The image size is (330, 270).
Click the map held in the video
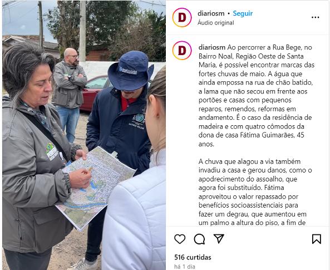96,188
